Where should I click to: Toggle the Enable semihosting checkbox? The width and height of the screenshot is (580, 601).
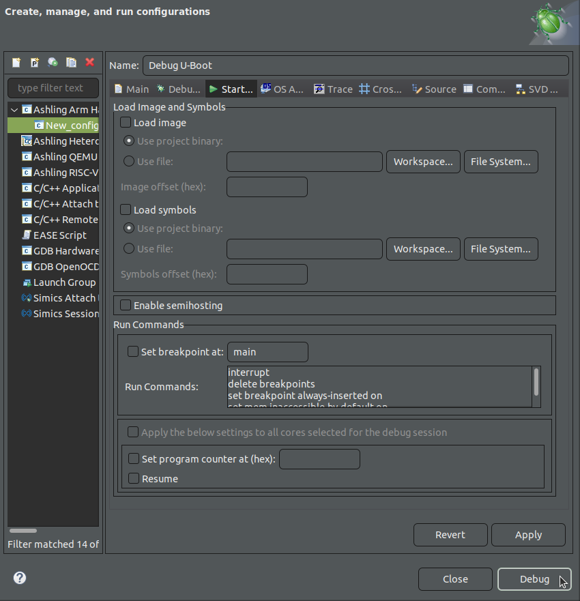click(x=126, y=306)
